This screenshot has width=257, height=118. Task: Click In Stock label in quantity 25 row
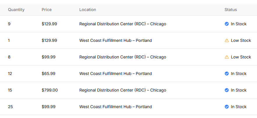coord(239,107)
